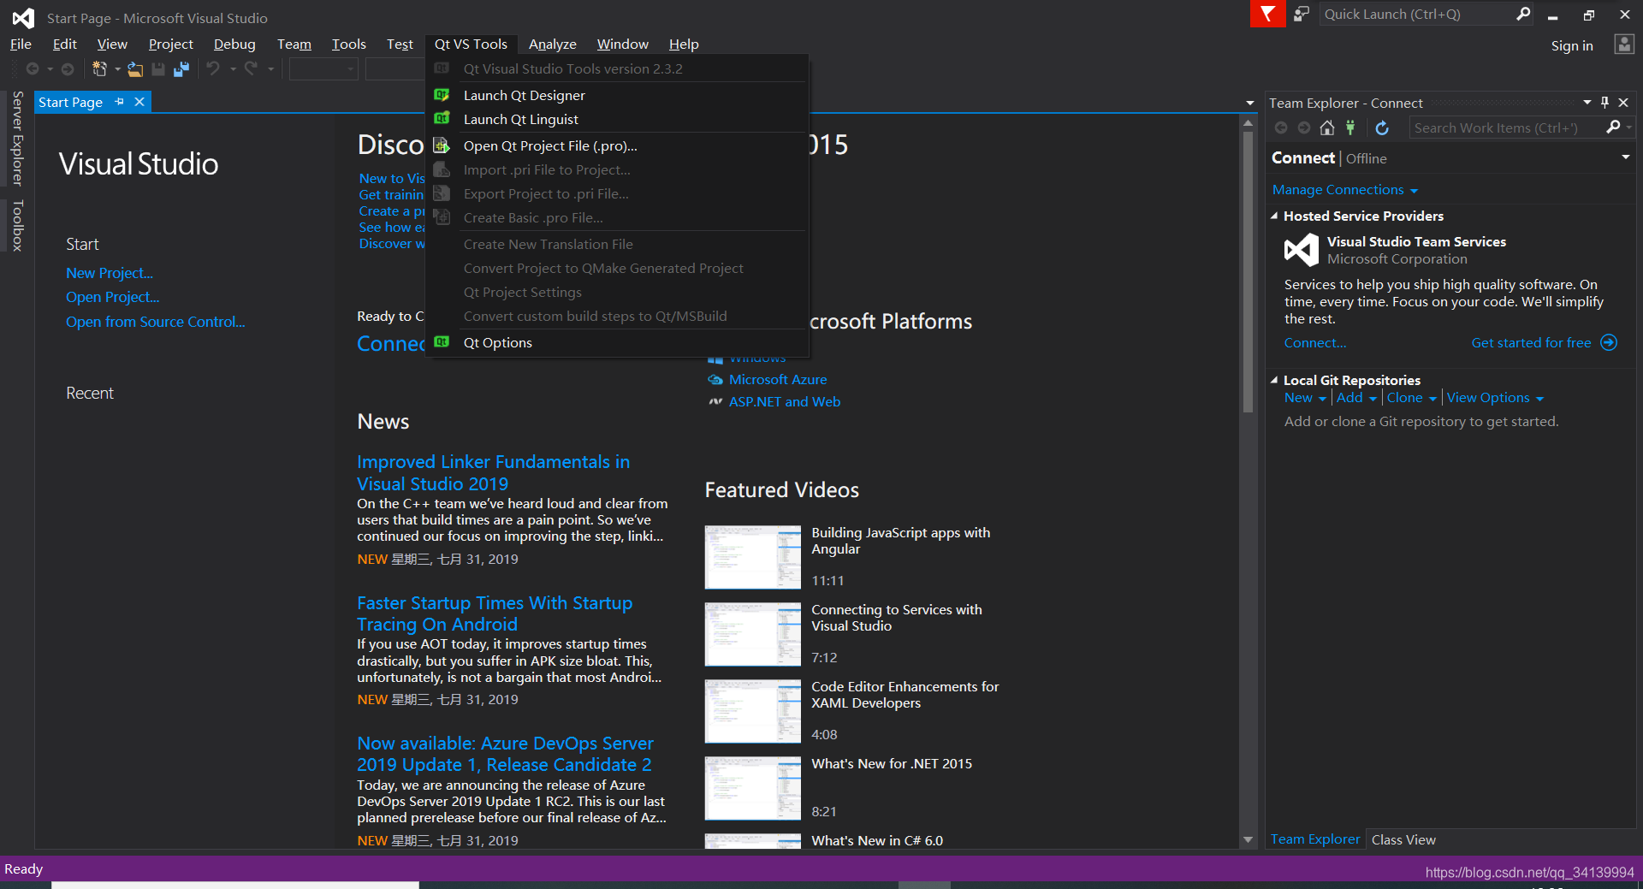Click the Get started for free arrow icon
Image resolution: width=1643 pixels, height=889 pixels.
click(1609, 342)
